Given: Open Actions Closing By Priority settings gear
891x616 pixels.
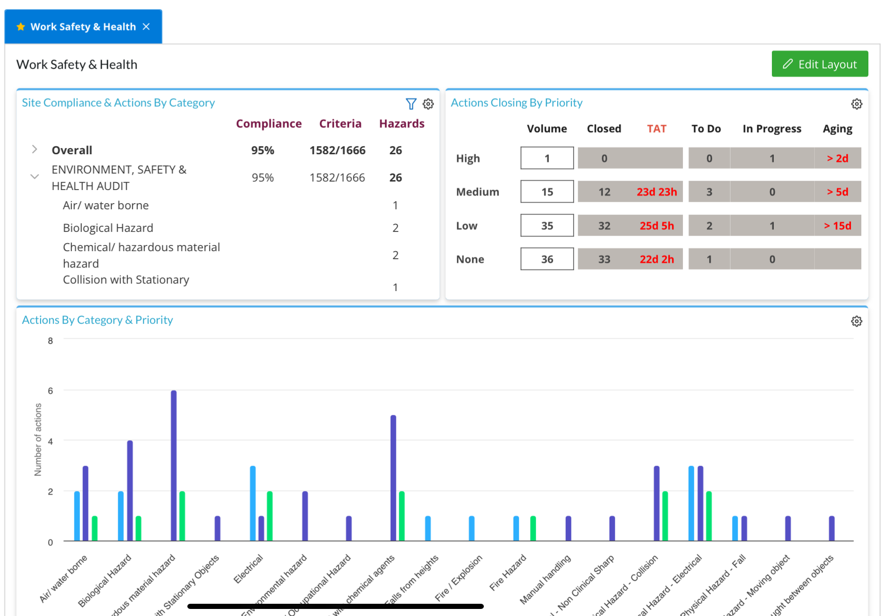Looking at the screenshot, I should (x=856, y=104).
